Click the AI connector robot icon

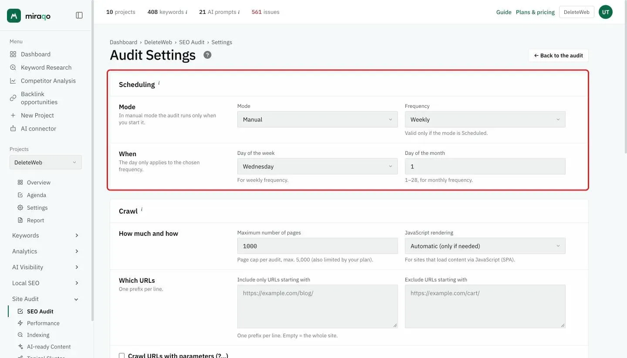[13, 129]
